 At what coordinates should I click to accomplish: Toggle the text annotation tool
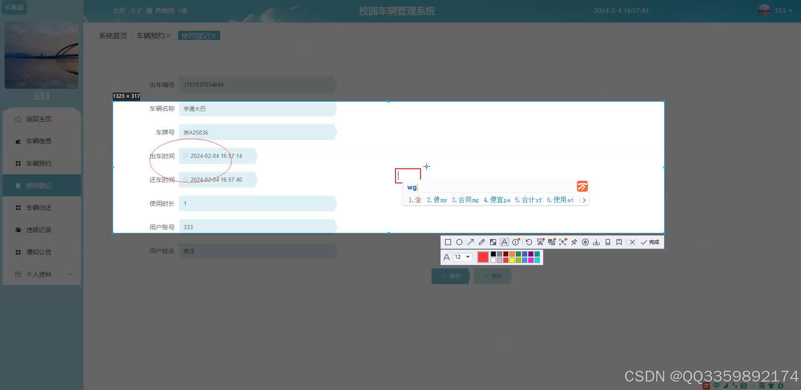tap(504, 242)
